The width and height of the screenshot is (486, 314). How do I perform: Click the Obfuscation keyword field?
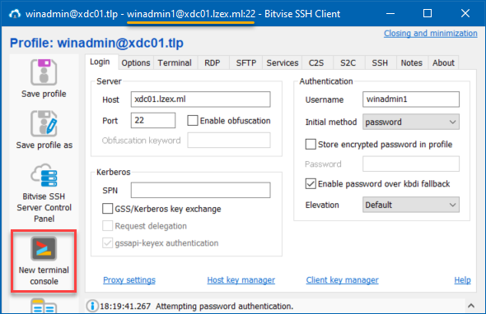click(x=229, y=140)
